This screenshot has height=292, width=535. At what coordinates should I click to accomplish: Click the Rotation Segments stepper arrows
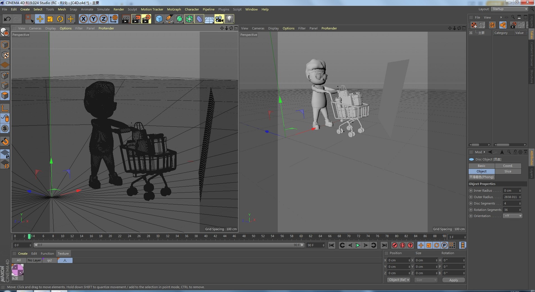520,210
